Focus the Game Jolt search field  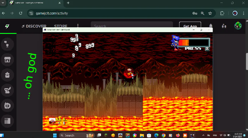coord(132,25)
